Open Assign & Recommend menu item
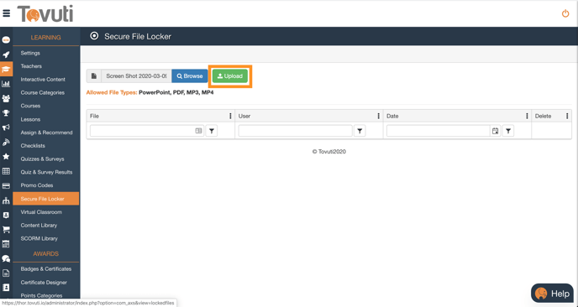Image resolution: width=578 pixels, height=307 pixels. 46,133
